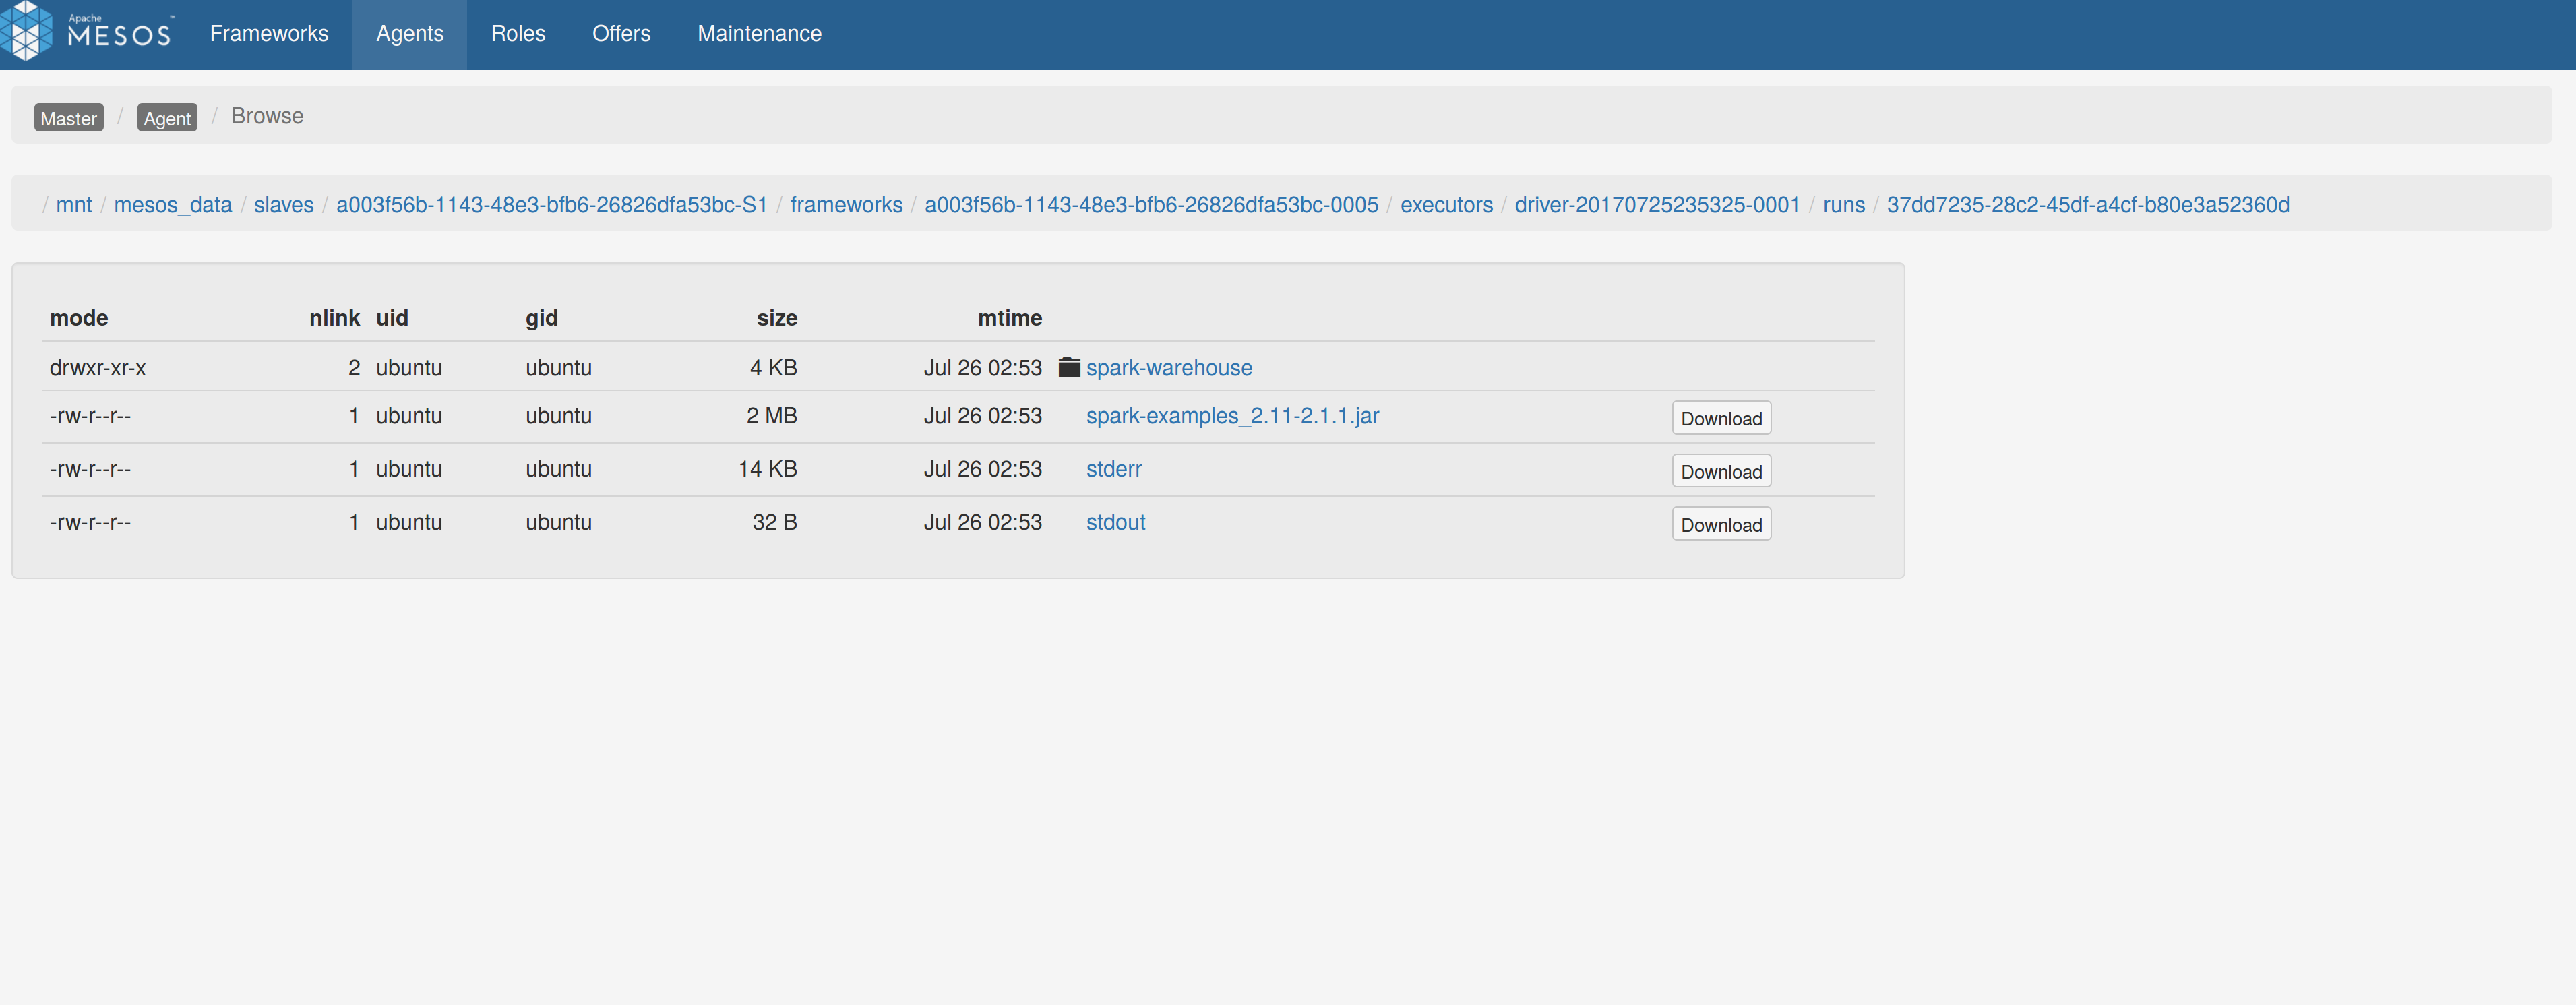Select the gid ubuntu cell in spark-warehouse row

559,368
